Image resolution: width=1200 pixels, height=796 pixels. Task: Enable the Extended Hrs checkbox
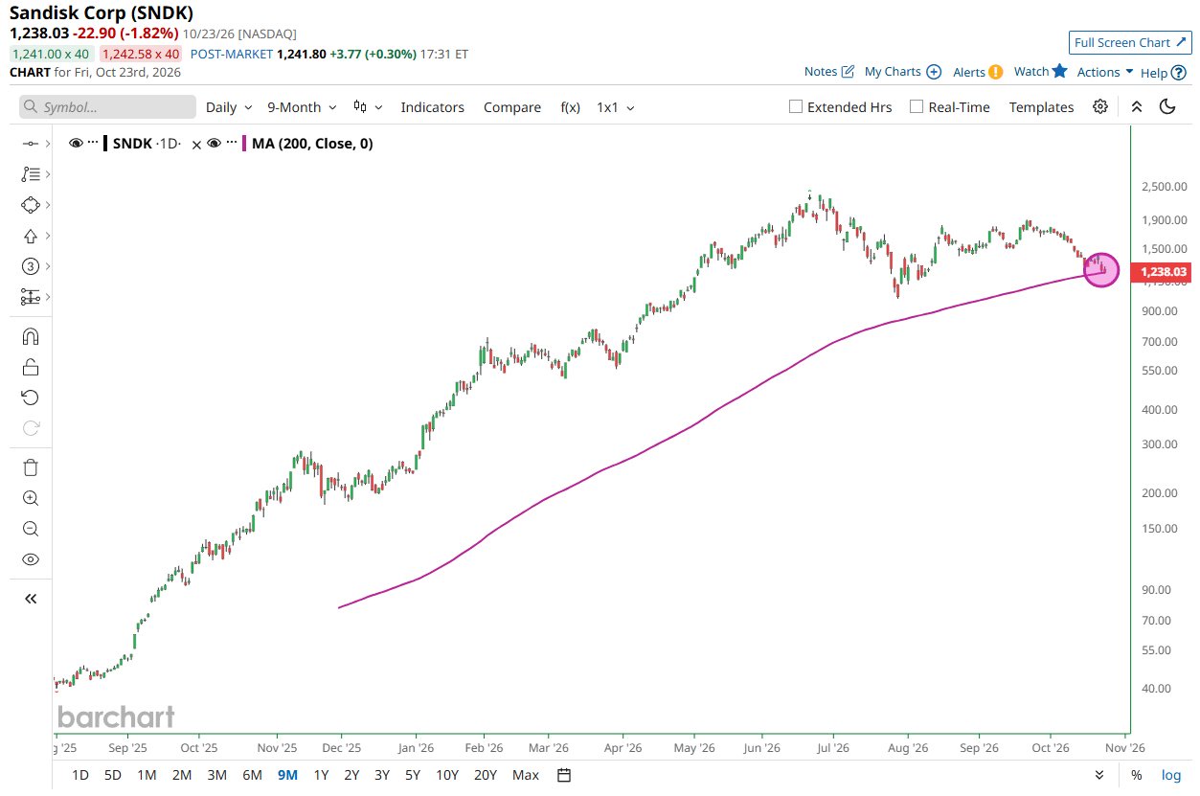795,106
